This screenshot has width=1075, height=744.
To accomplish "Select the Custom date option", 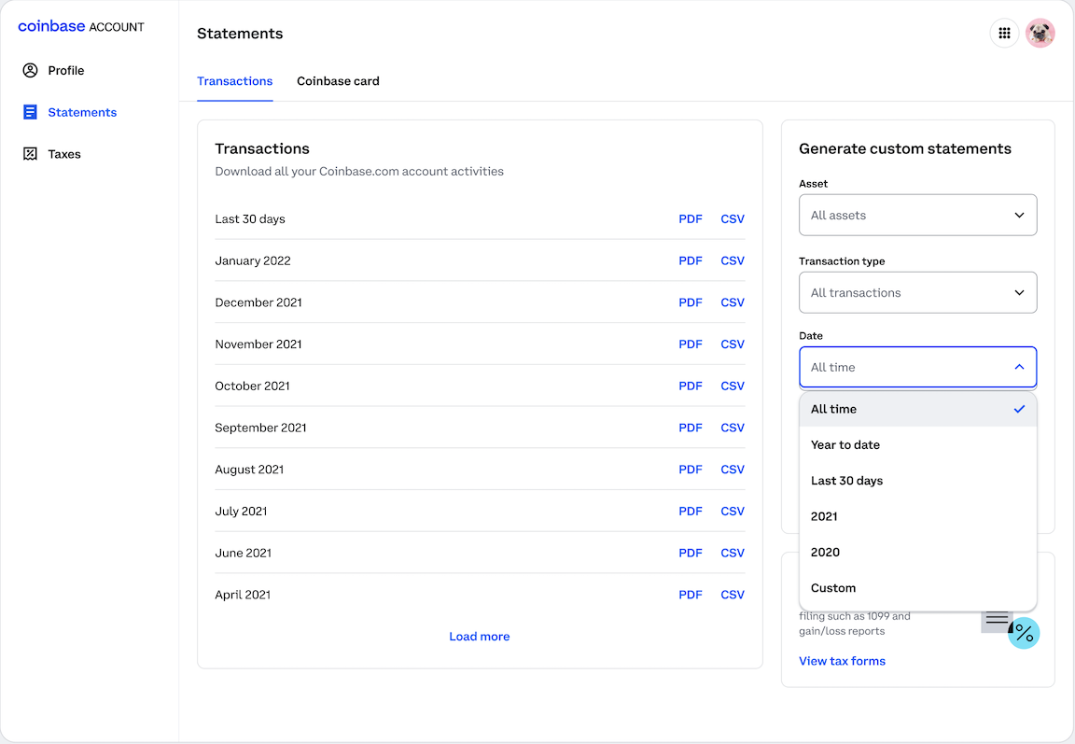I will [833, 588].
